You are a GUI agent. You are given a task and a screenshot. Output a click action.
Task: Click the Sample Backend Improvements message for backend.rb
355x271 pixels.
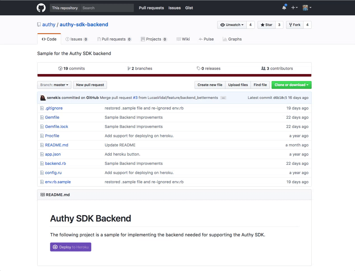click(134, 163)
